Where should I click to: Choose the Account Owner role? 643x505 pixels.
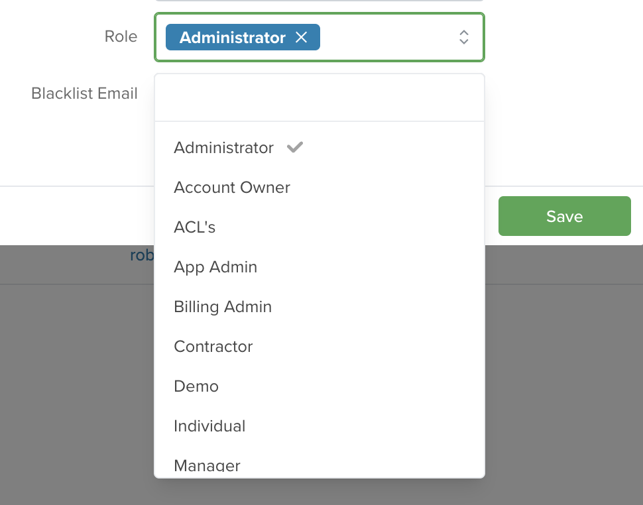(x=320, y=188)
